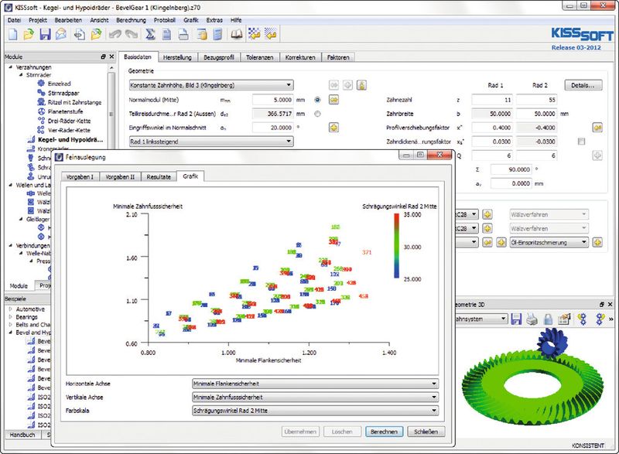Viewport: 619px width, 454px height.
Task: Switch to the Resultate tab
Action: [159, 177]
